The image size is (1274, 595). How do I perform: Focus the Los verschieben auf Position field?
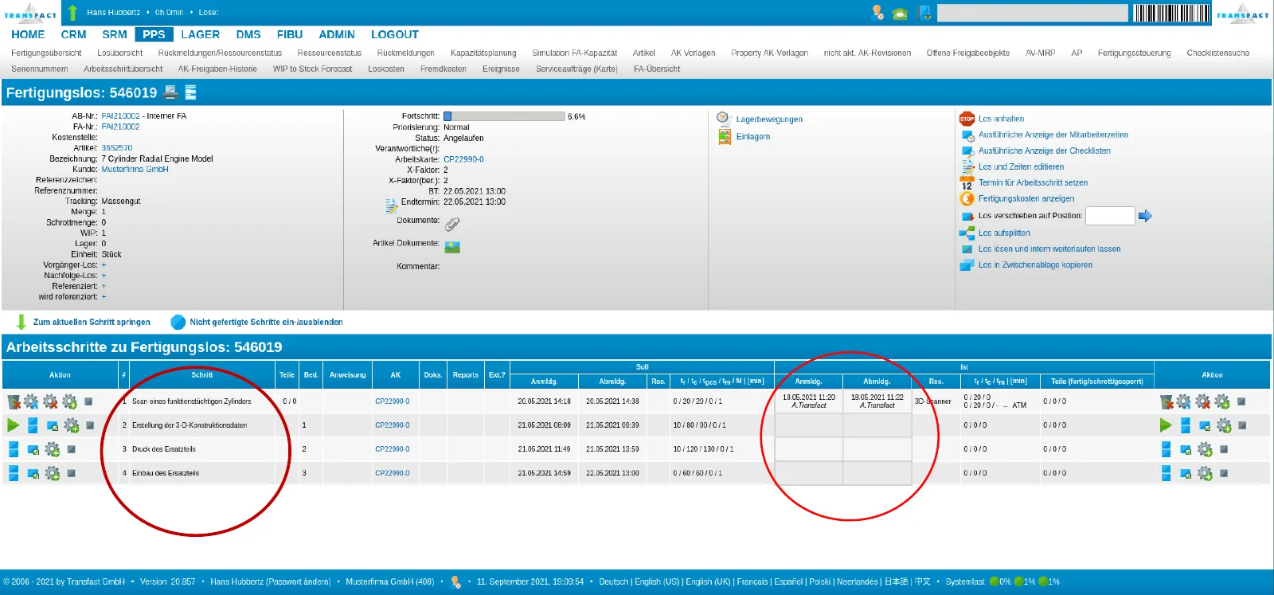(1110, 215)
